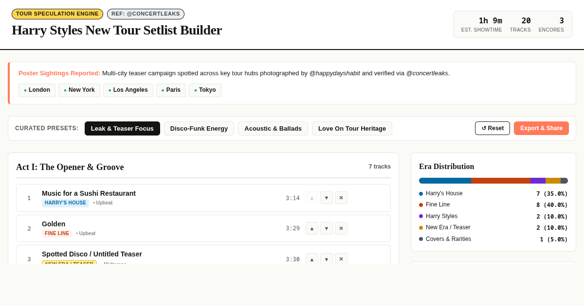Screen dimensions: 584x306
Task: Click the Los Angeles city chip
Action: pyautogui.click(x=128, y=90)
